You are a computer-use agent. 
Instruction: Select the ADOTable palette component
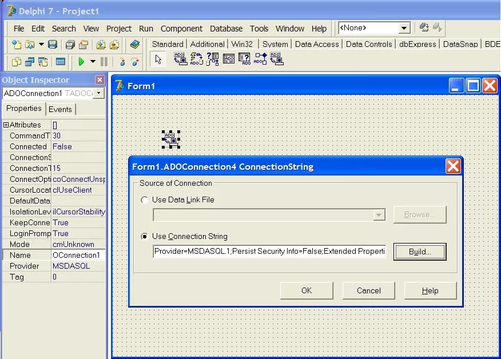[228, 59]
